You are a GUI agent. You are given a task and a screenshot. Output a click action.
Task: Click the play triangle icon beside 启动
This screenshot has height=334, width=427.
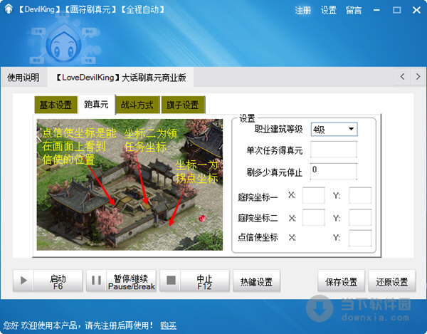point(23,281)
